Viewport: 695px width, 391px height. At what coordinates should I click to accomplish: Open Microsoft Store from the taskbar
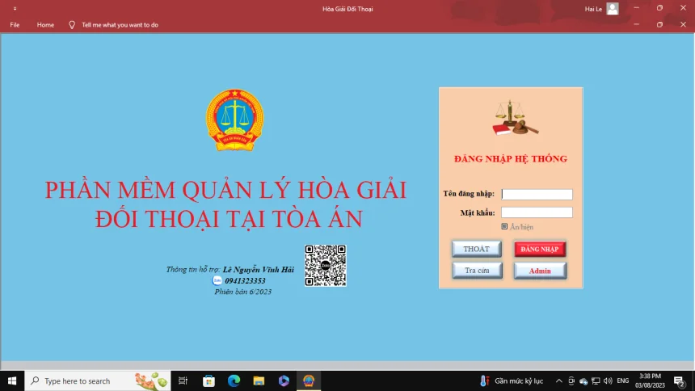(x=208, y=380)
